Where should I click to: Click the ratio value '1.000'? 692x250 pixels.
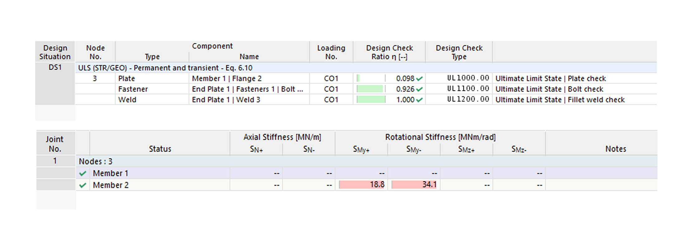click(x=405, y=100)
